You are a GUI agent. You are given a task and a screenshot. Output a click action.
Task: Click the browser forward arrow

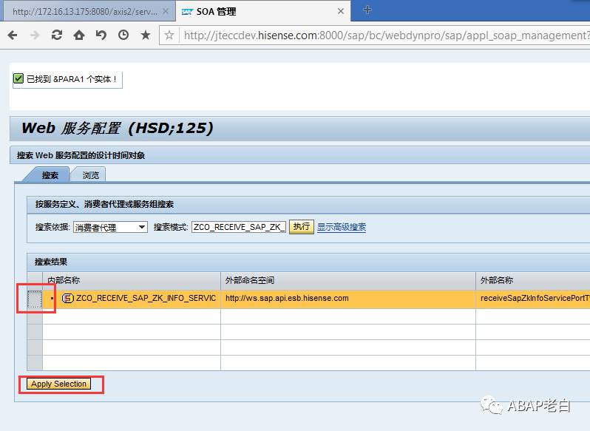click(x=35, y=35)
